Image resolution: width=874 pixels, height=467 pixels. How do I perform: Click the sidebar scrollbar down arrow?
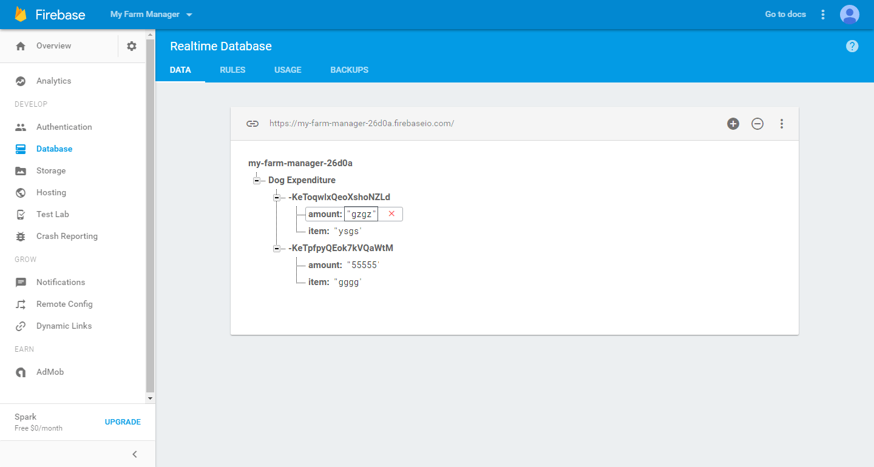coord(151,398)
